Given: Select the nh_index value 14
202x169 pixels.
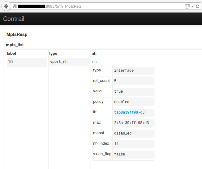Looking at the screenshot, I should pos(133,144).
